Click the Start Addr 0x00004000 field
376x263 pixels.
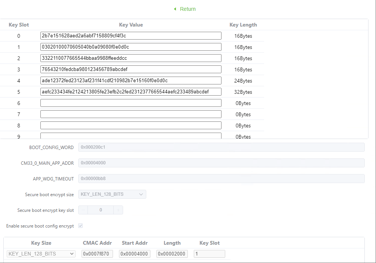pyautogui.click(x=134, y=254)
